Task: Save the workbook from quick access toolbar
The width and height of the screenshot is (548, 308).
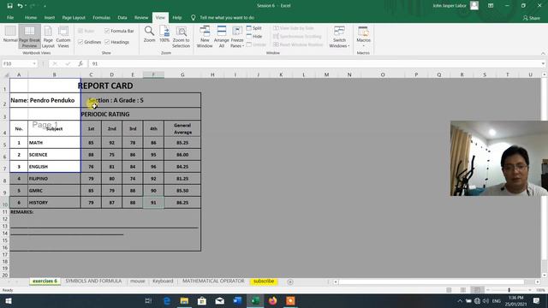Action: 9,6
